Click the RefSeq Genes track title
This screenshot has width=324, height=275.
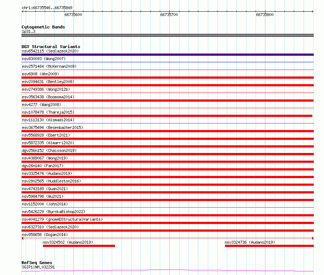37,263
